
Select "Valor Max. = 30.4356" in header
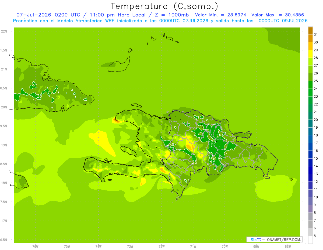[278, 15]
